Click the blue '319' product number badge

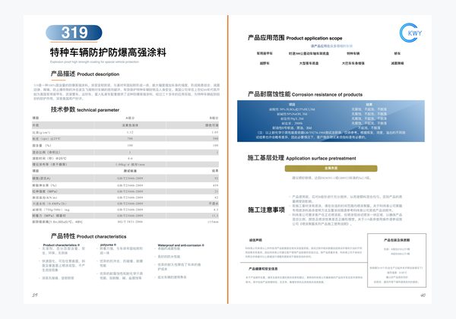pos(74,33)
